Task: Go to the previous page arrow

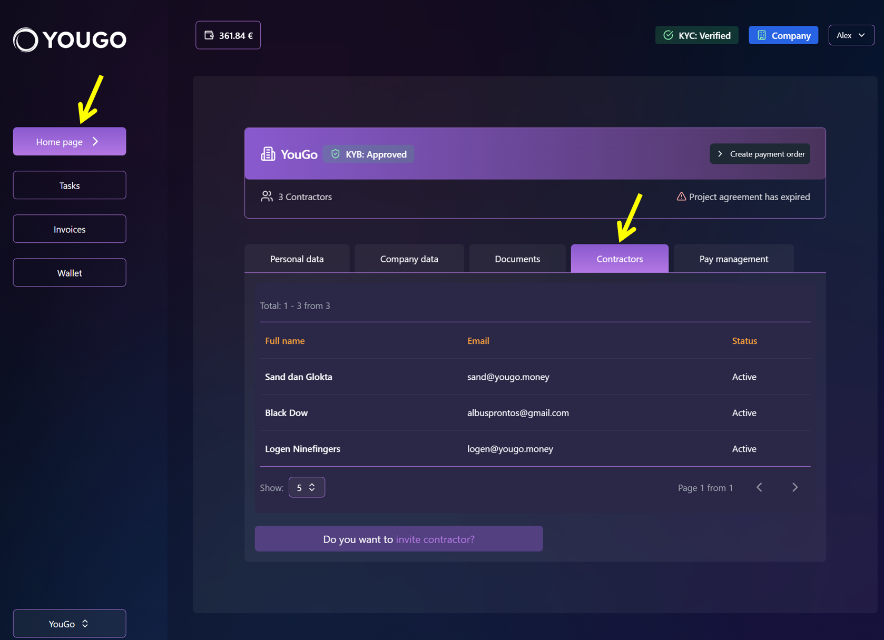Action: pos(759,488)
